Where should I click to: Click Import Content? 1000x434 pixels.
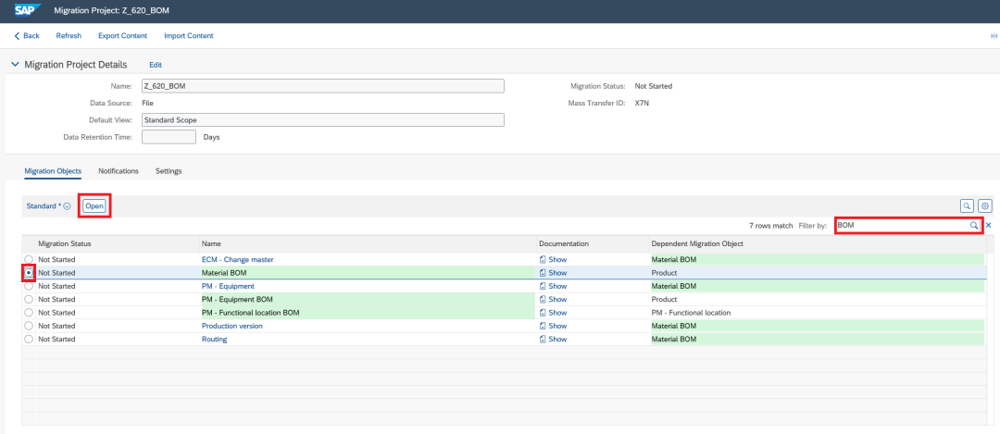point(189,36)
